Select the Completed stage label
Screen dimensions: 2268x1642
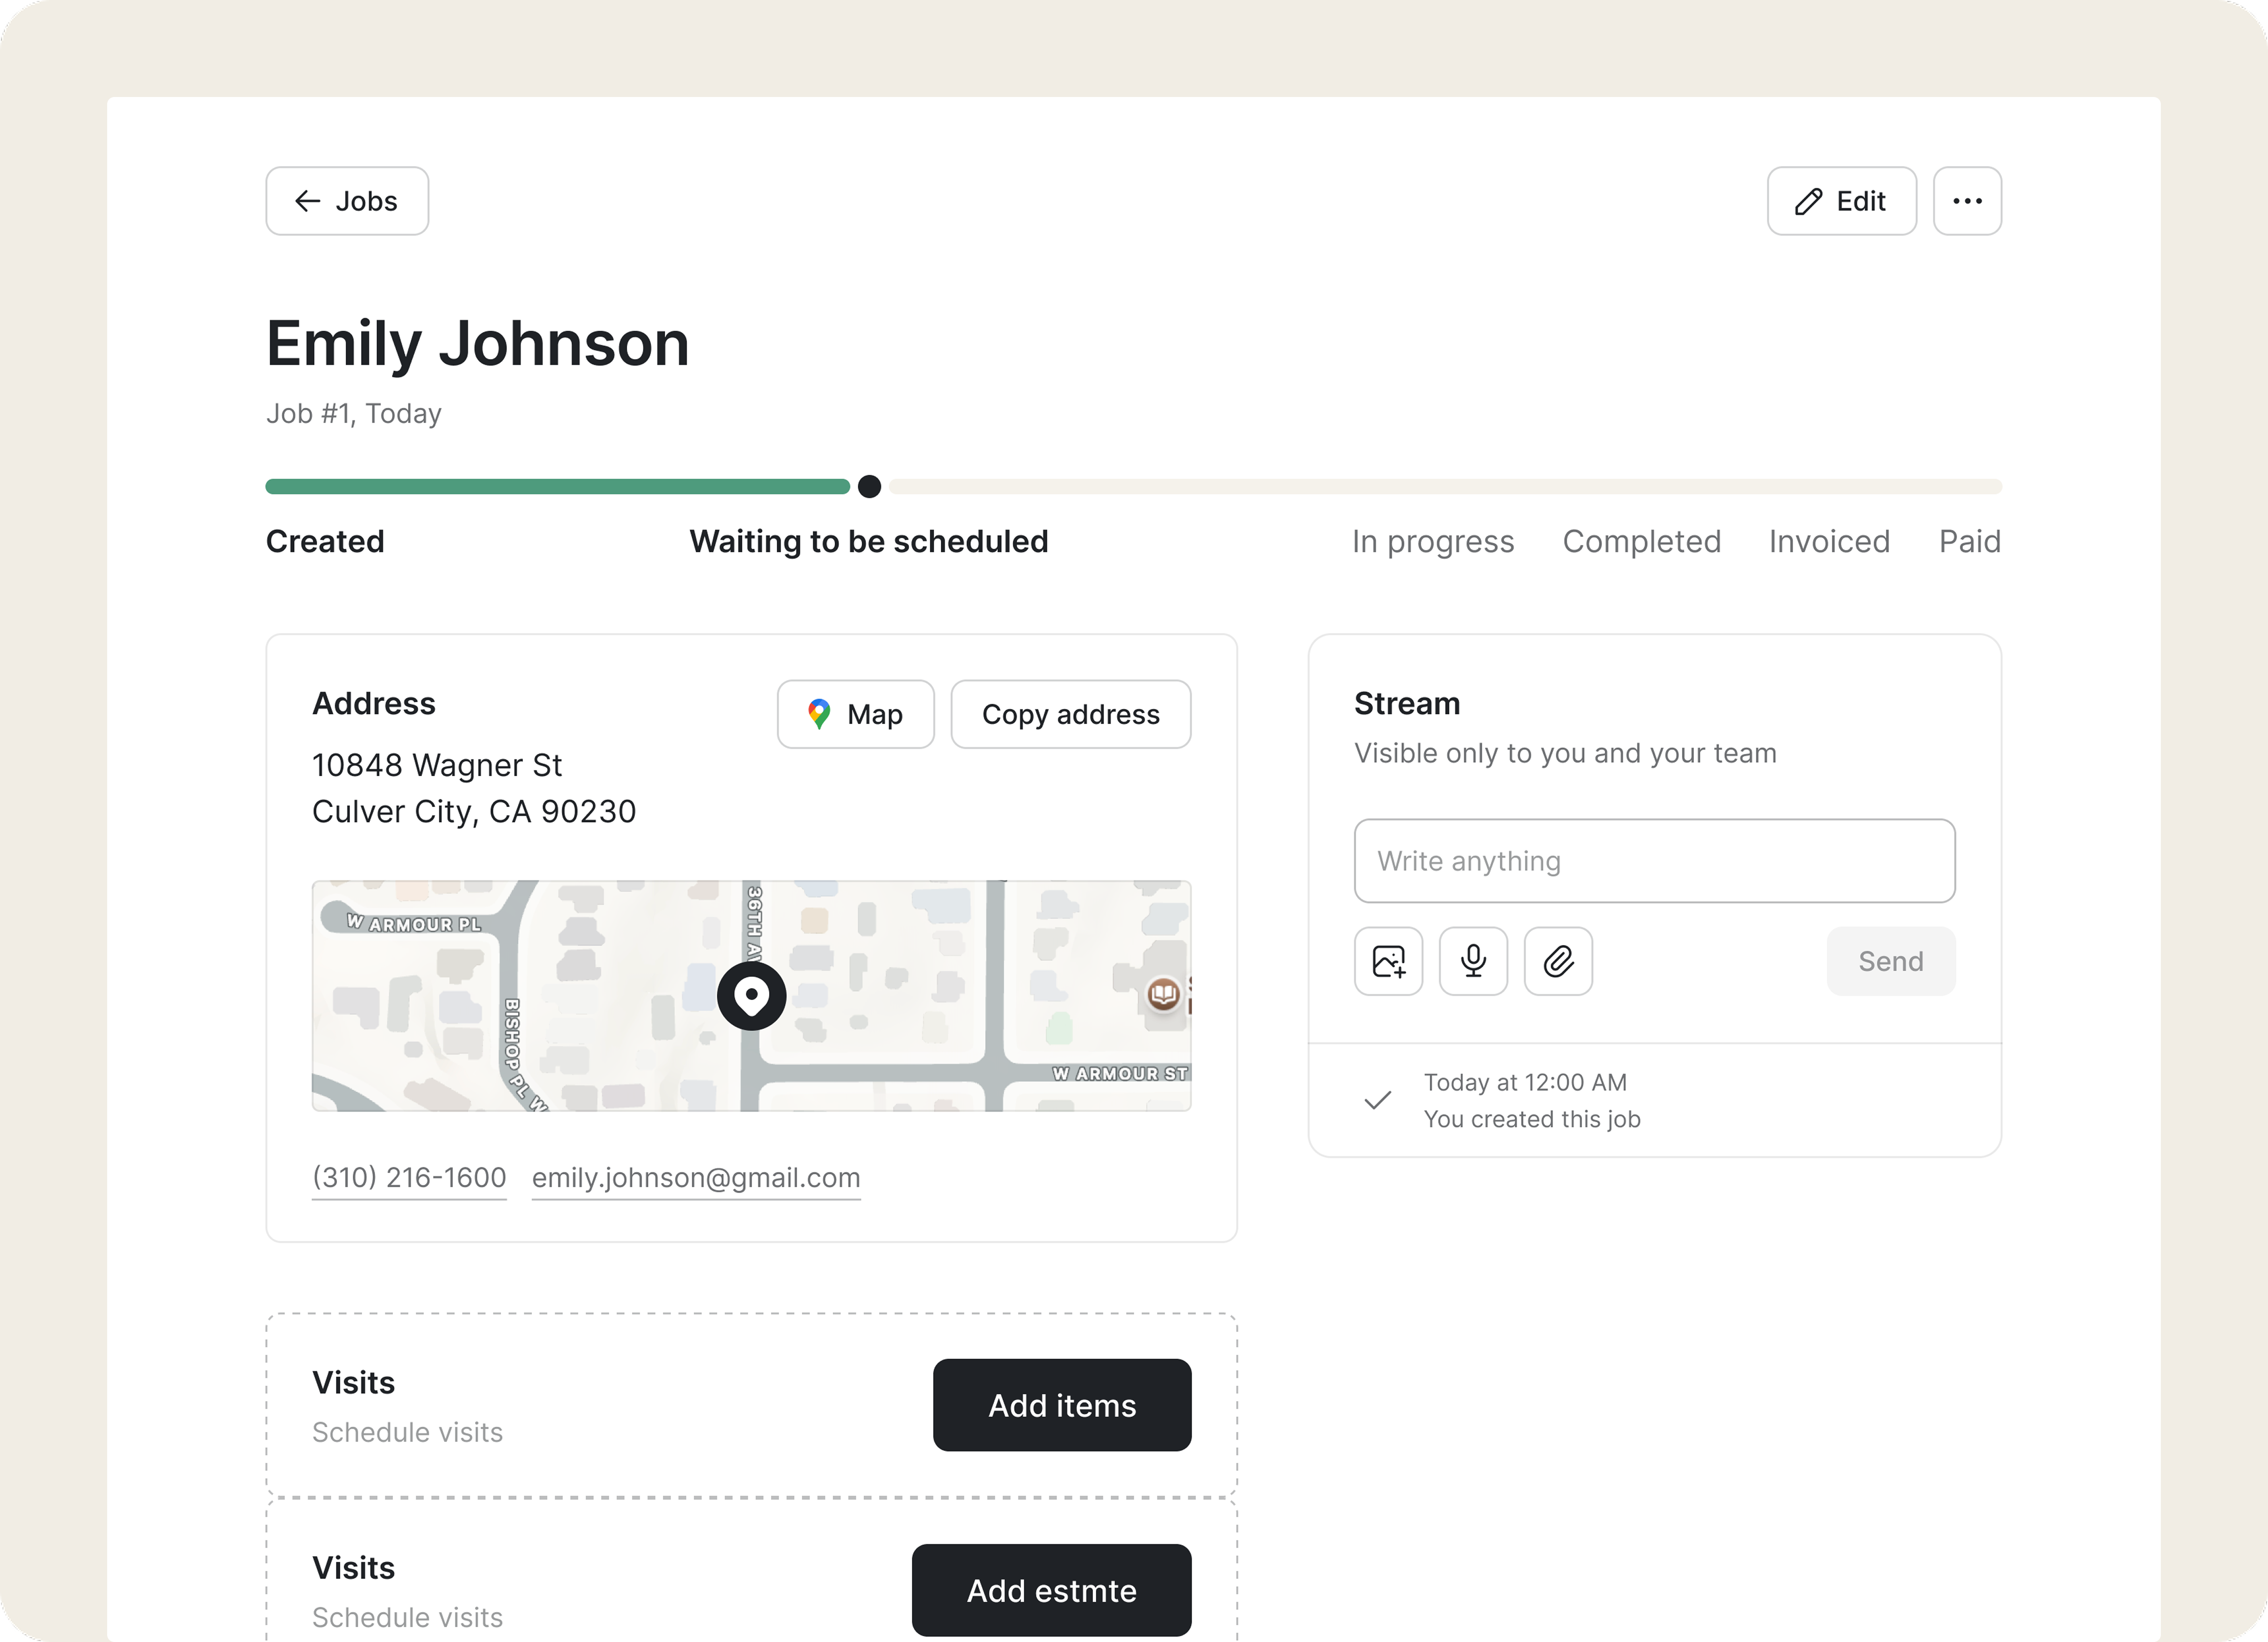[1641, 541]
